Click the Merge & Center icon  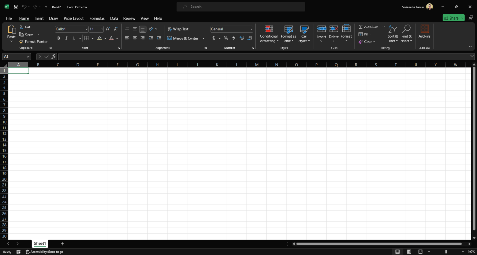click(170, 38)
